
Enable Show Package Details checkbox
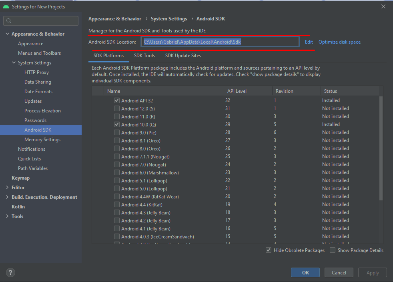pos(333,250)
